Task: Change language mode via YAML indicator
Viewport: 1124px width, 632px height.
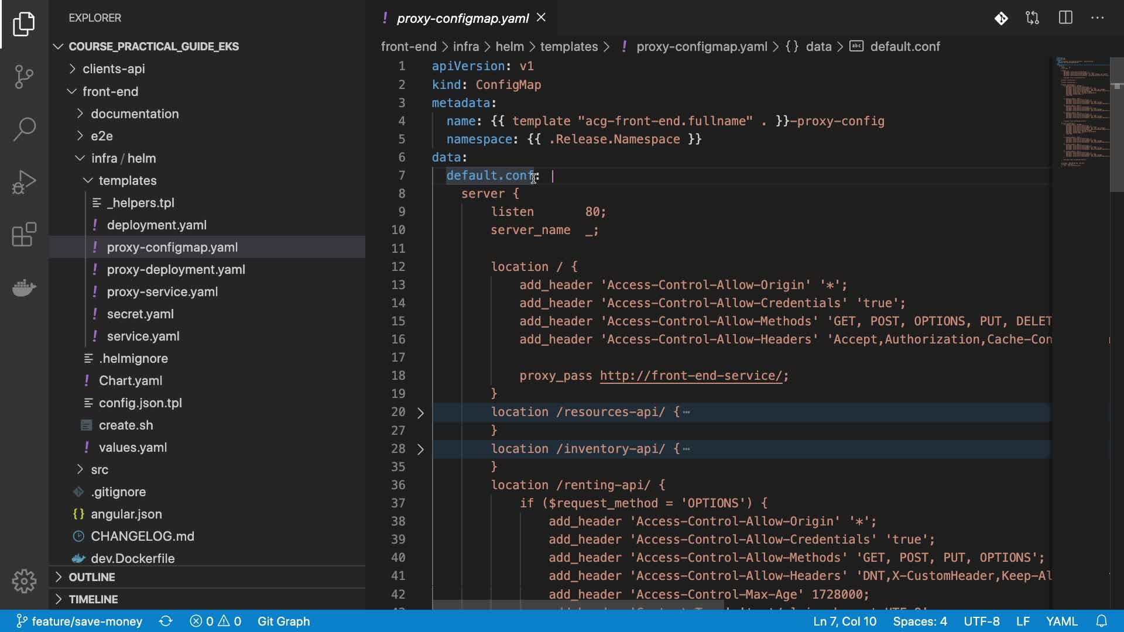Action: pyautogui.click(x=1061, y=621)
